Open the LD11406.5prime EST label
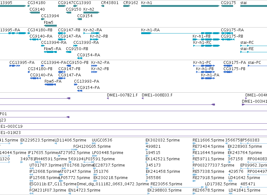The image size is (267, 195). pos(70,140)
